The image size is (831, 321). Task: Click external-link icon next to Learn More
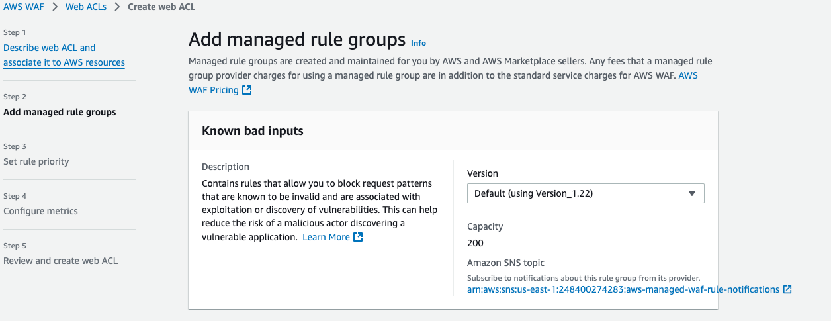(358, 237)
